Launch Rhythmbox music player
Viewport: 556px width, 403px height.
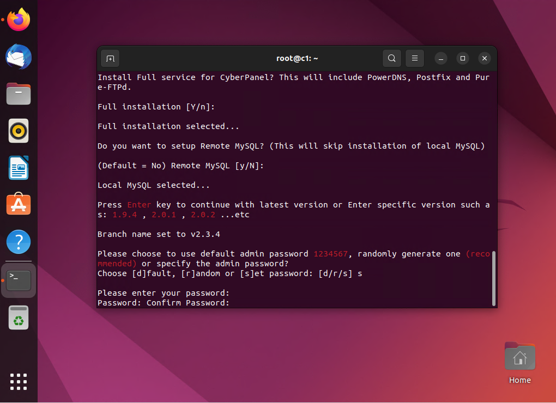pos(19,131)
